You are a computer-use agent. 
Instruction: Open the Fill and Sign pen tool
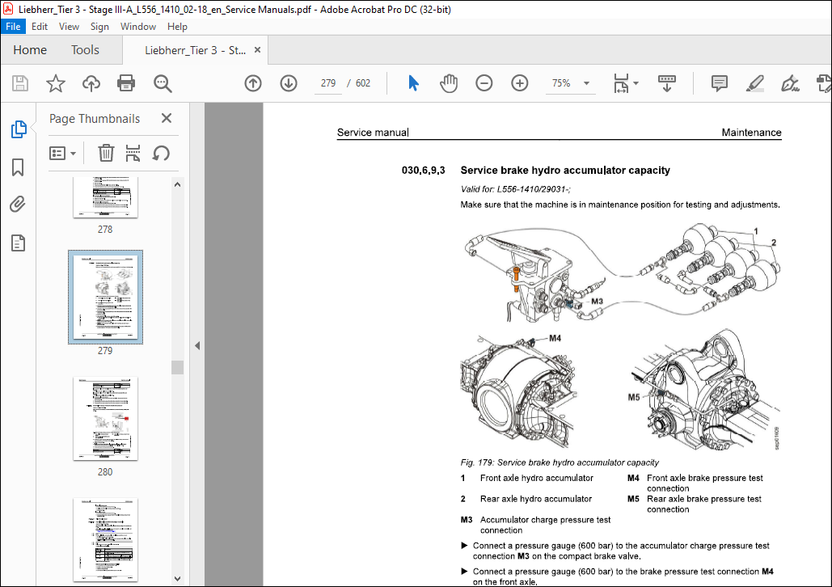point(790,83)
